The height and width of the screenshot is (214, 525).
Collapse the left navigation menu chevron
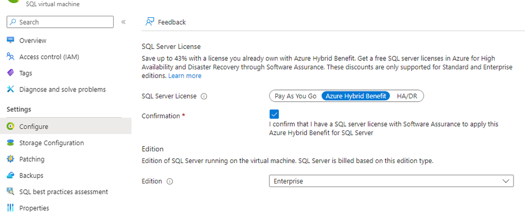(x=124, y=22)
